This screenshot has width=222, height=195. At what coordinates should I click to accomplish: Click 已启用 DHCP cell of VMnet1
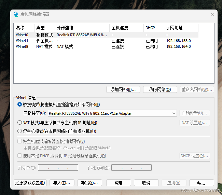click(x=152, y=41)
